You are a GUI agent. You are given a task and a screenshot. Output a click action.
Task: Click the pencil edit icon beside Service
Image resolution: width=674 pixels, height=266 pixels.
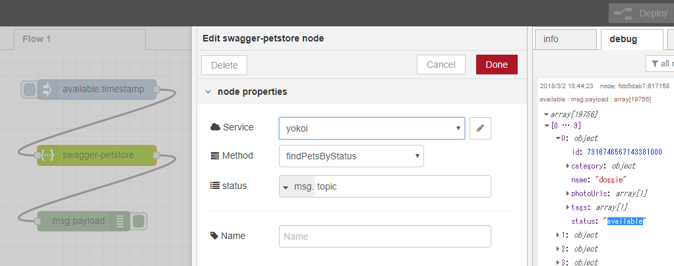click(x=480, y=128)
